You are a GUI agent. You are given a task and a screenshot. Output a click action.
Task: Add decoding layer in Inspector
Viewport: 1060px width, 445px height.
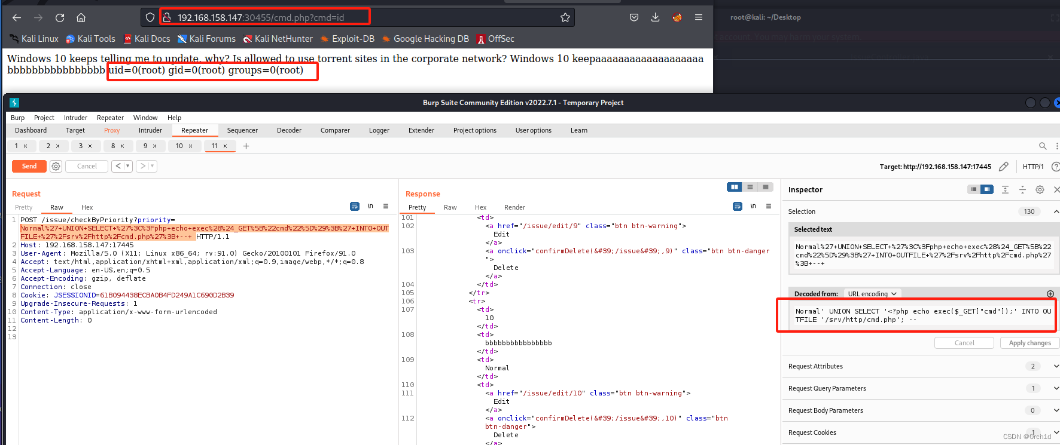tap(1050, 294)
